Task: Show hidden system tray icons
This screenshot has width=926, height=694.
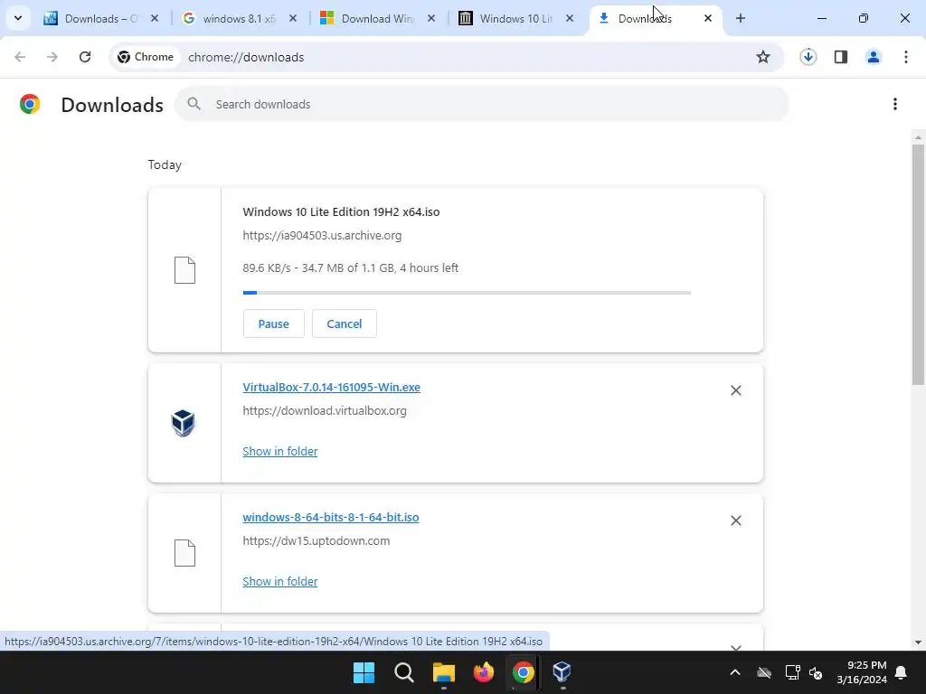Action: pos(735,672)
